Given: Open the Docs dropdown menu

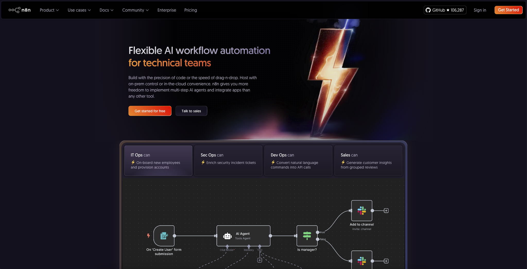Looking at the screenshot, I should [106, 10].
